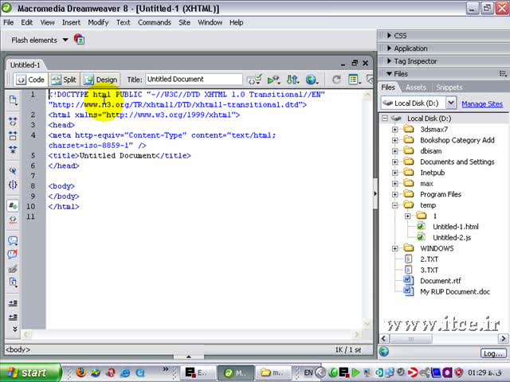
Task: Collapse the temp folder
Action: [395, 205]
